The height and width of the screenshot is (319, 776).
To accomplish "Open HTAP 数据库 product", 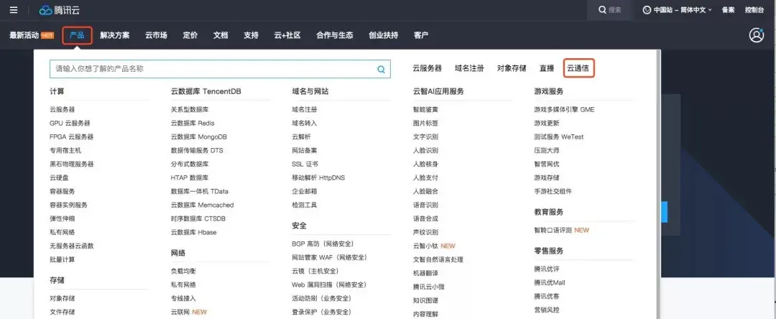I will point(190,177).
